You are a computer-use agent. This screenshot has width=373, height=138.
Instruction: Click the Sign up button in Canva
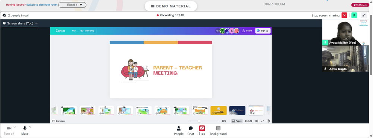tap(263, 31)
